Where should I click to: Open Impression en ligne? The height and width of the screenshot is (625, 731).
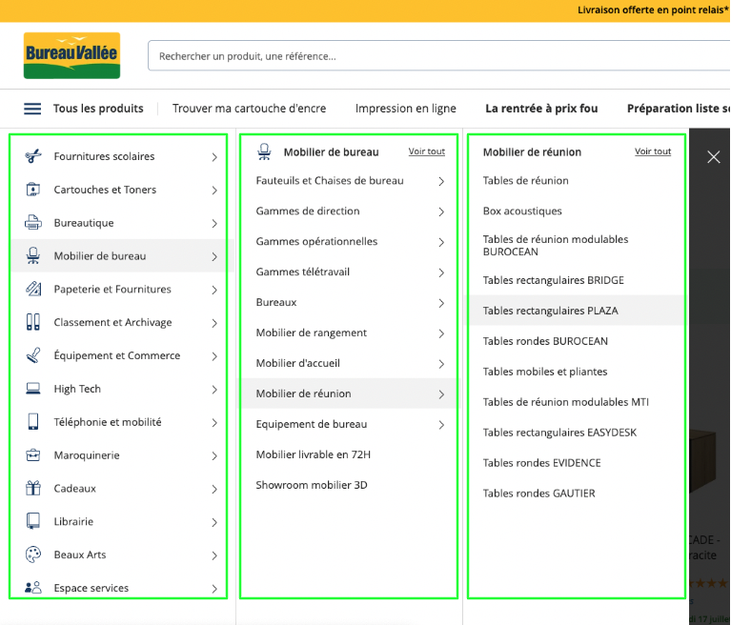click(406, 109)
